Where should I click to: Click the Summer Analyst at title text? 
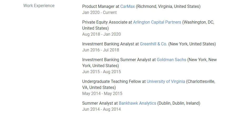[x=100, y=103]
